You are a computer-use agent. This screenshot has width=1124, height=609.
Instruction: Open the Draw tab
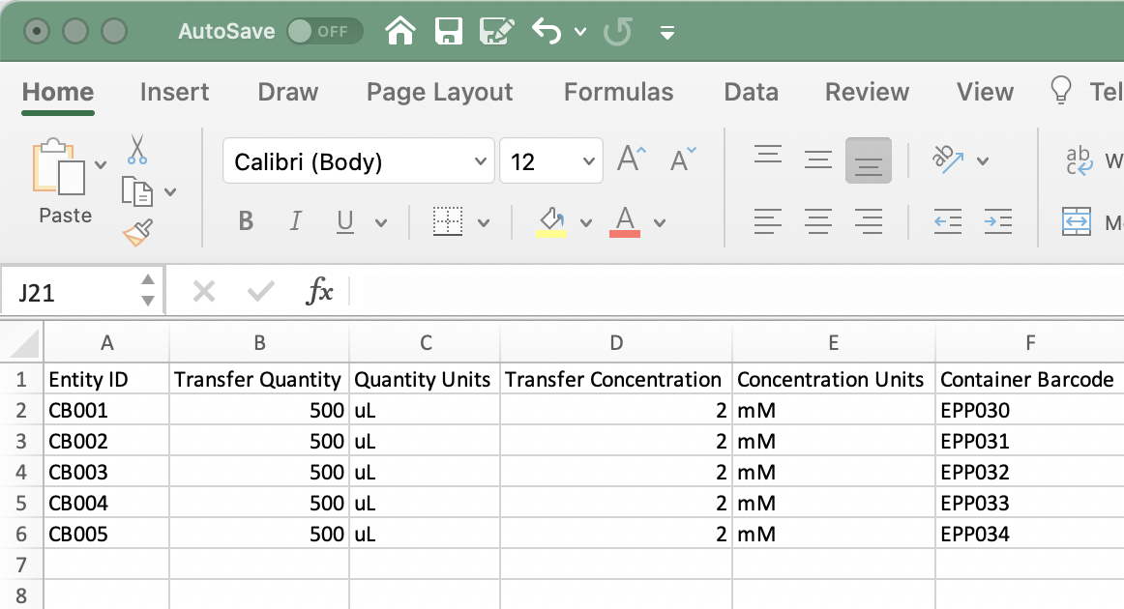pyautogui.click(x=288, y=92)
